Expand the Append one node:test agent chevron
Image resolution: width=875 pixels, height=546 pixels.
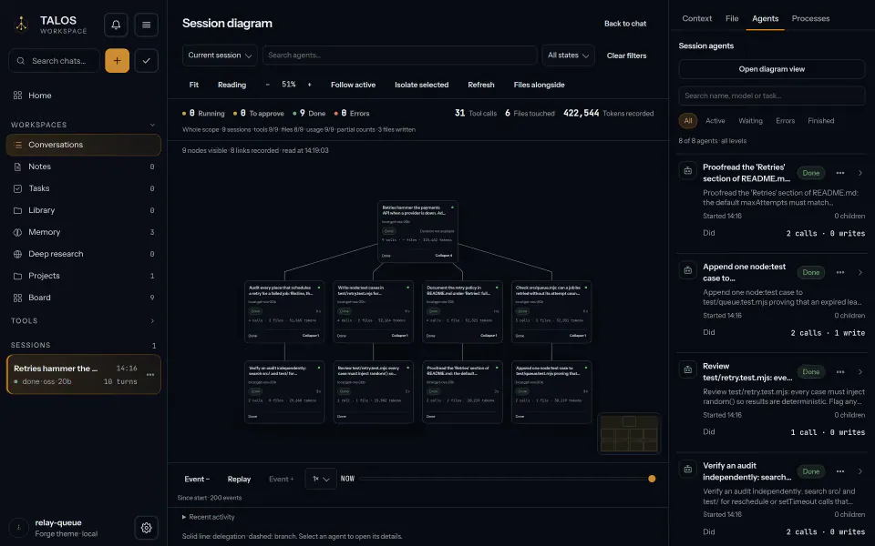point(860,272)
